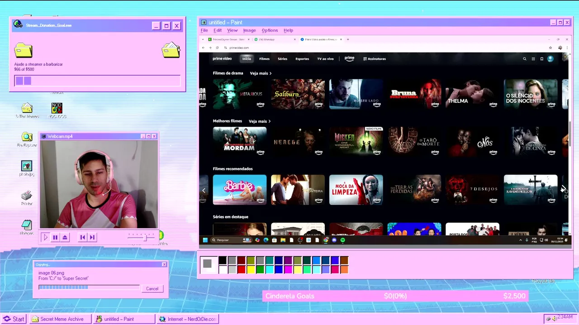Select the yellow color swatch in Paint palette
The height and width of the screenshot is (325, 579).
point(251,269)
